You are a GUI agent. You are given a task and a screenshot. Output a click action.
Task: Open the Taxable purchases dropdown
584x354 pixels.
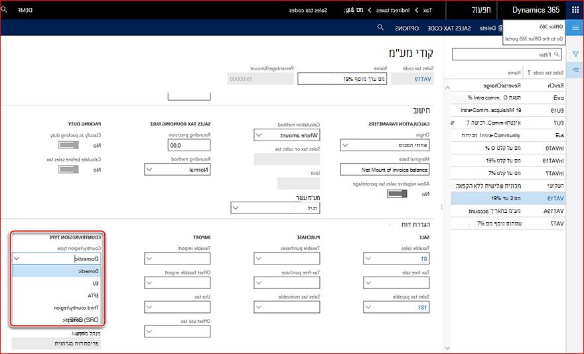coord(259,259)
